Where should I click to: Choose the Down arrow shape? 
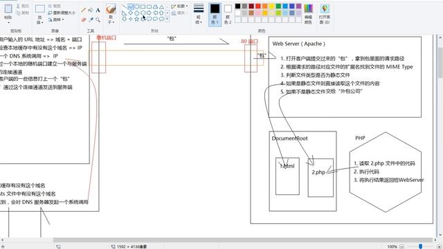125,19
